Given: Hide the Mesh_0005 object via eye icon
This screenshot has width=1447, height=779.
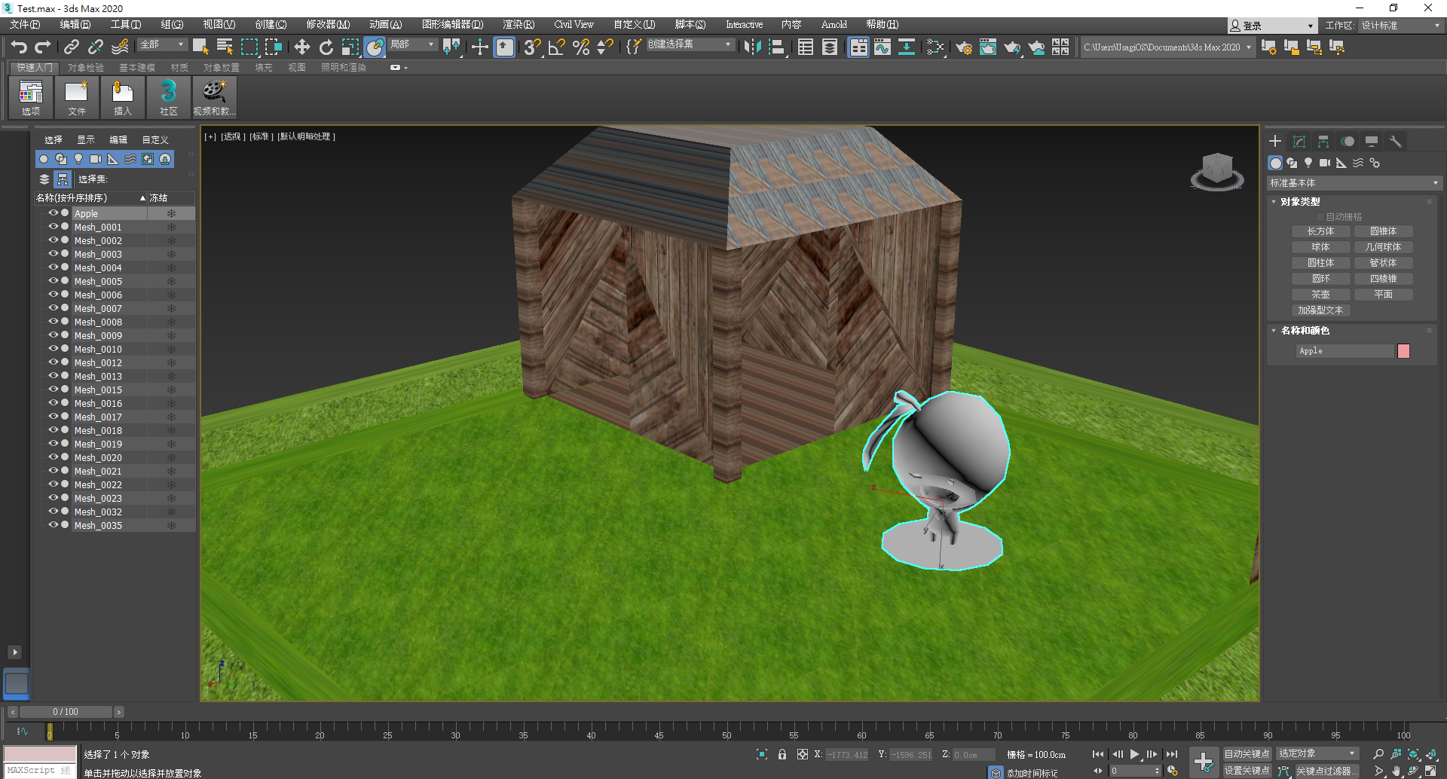Looking at the screenshot, I should point(53,281).
